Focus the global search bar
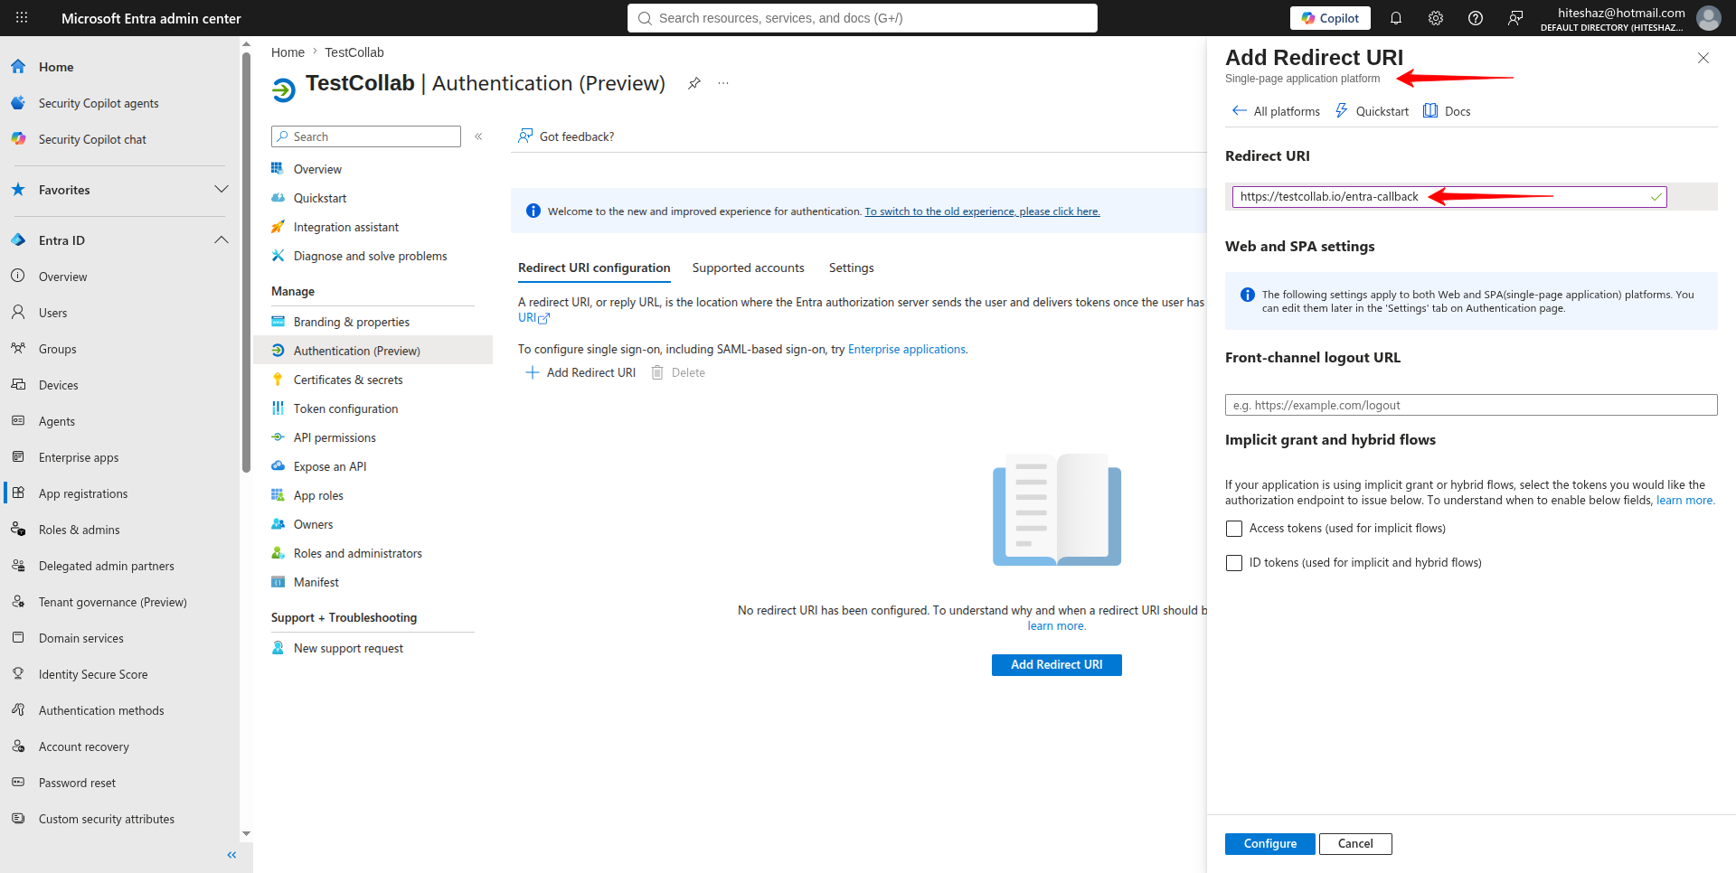 click(x=863, y=18)
